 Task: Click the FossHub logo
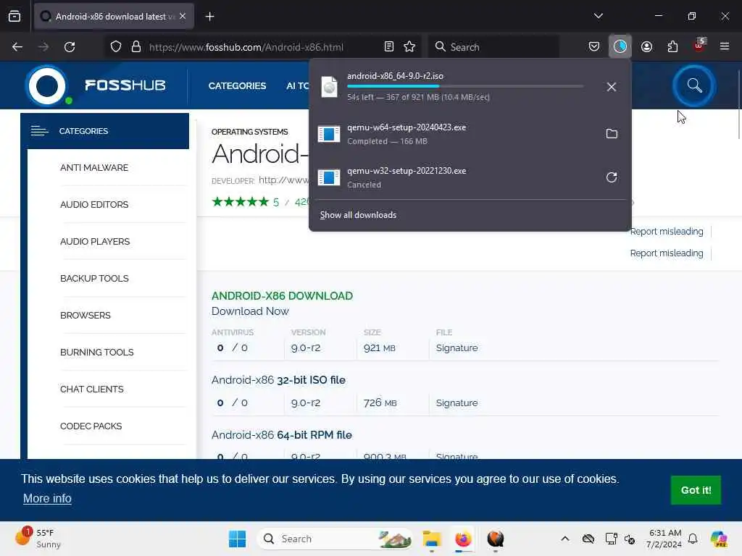click(96, 85)
